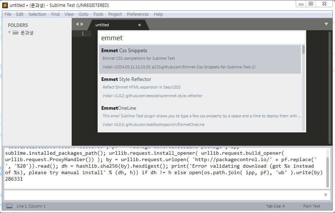Open the Project menu
Screen dimensions: 335x213
(115, 14)
